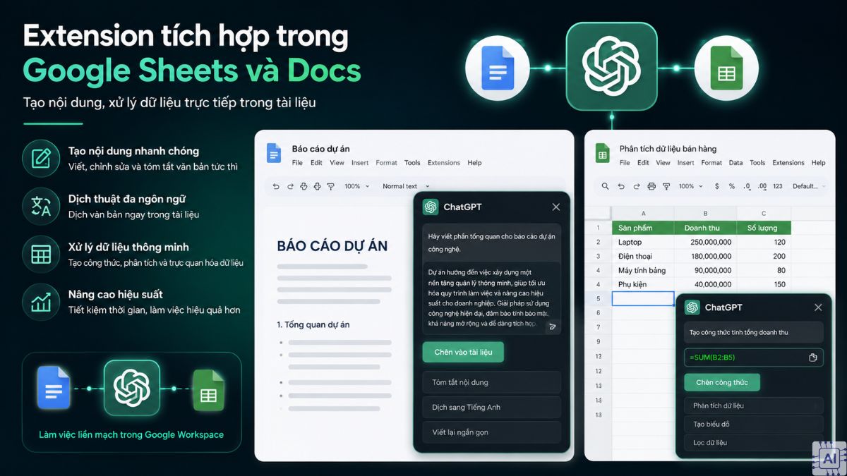Viewport: 847px width, 476px height.
Task: Print the spreadsheet using the printer icon
Action: click(x=651, y=186)
